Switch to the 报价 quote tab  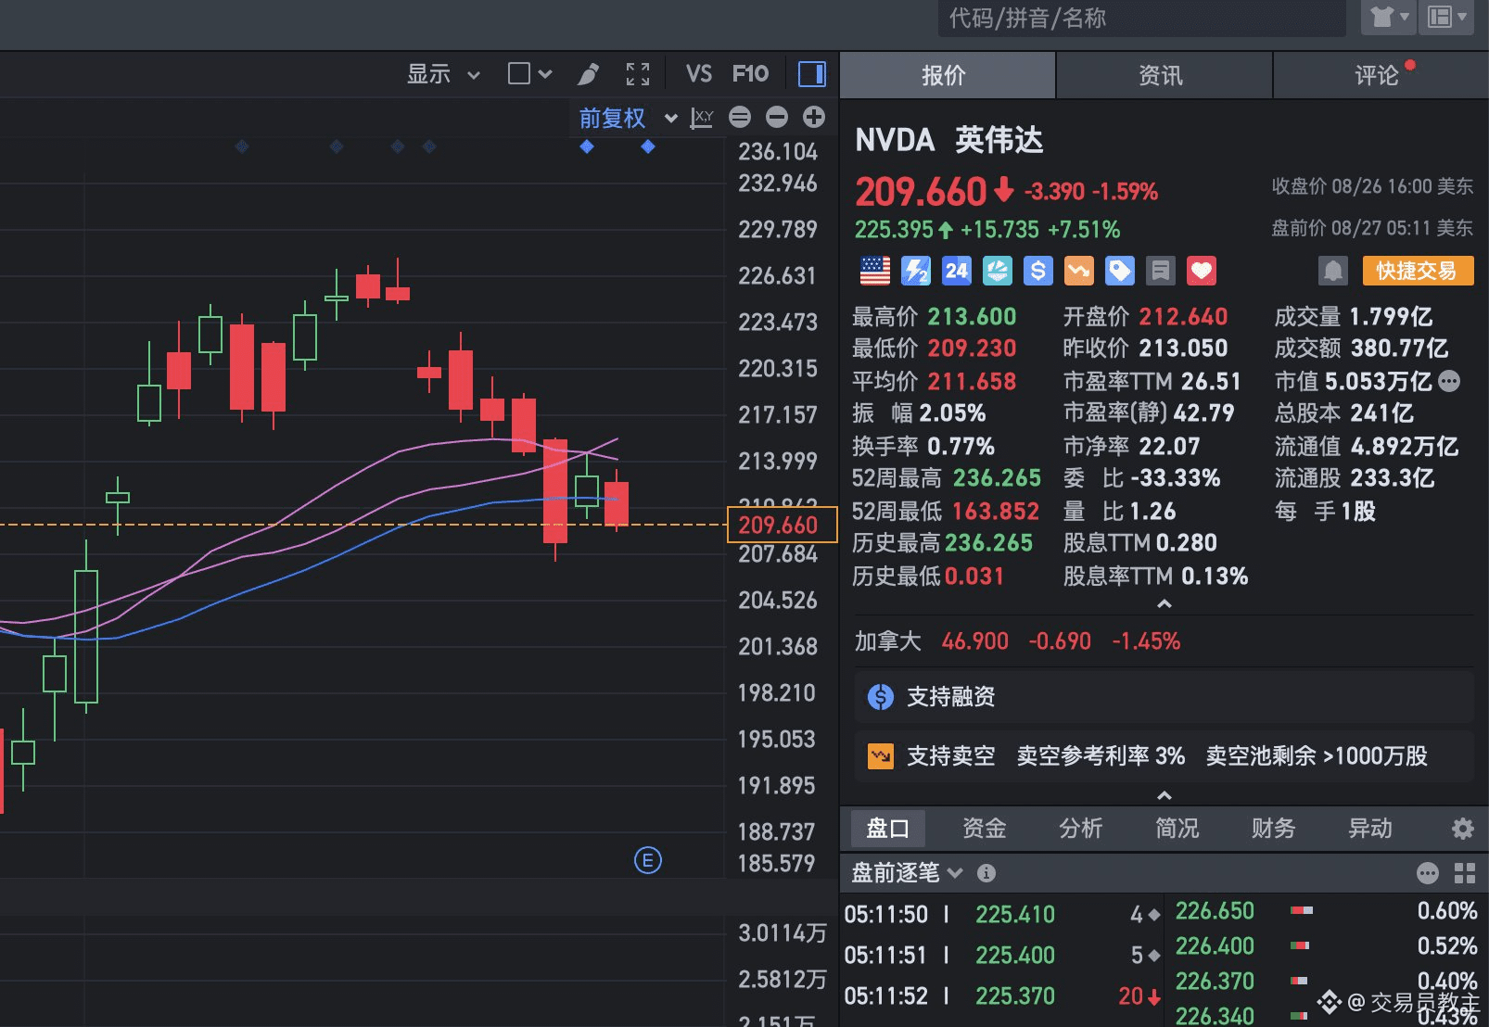[948, 75]
